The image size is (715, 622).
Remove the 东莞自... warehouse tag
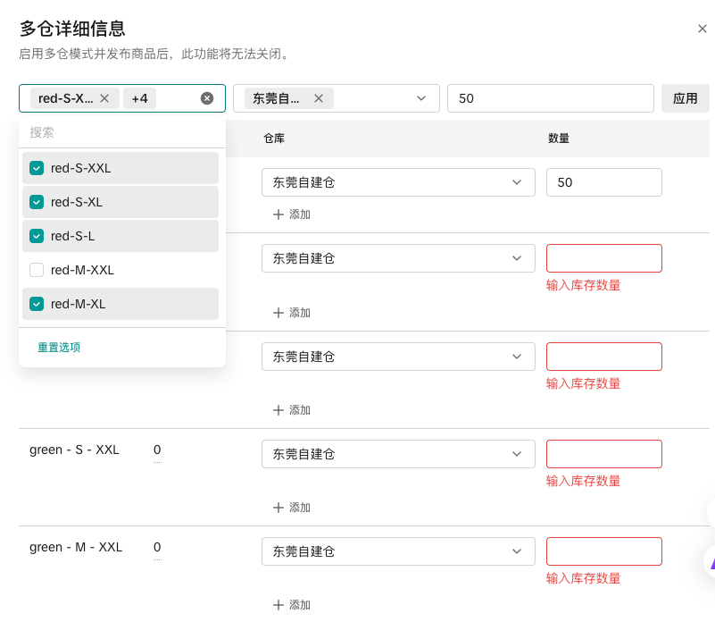[x=319, y=98]
